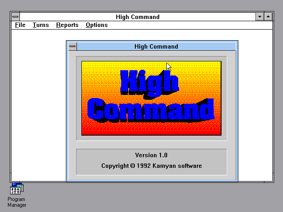Click the Version 1.0 text
The height and width of the screenshot is (212, 283).
click(151, 155)
